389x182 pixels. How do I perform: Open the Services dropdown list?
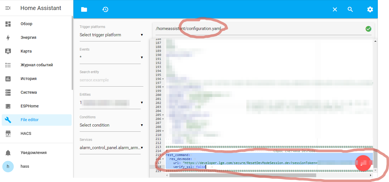point(111,148)
